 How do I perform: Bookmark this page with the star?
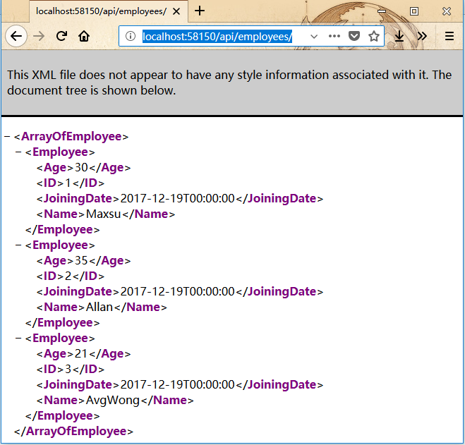(x=373, y=36)
